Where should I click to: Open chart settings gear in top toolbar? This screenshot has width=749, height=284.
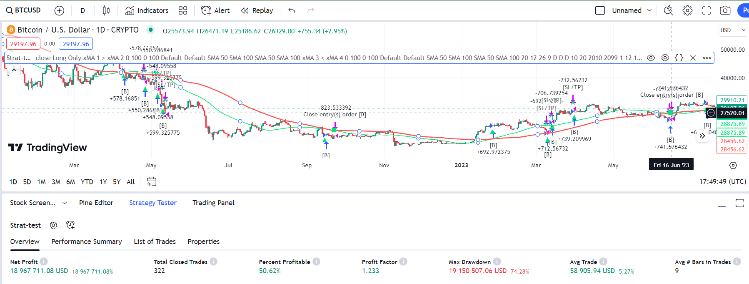pyautogui.click(x=687, y=10)
